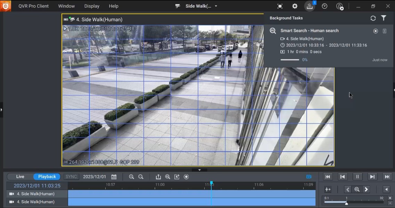Viewport: 395px width, 208px height.
Task: Select the Playback mode toggle
Action: click(47, 177)
